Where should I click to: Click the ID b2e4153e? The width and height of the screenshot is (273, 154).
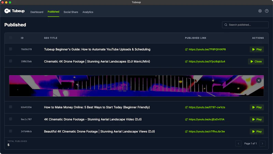point(26,107)
